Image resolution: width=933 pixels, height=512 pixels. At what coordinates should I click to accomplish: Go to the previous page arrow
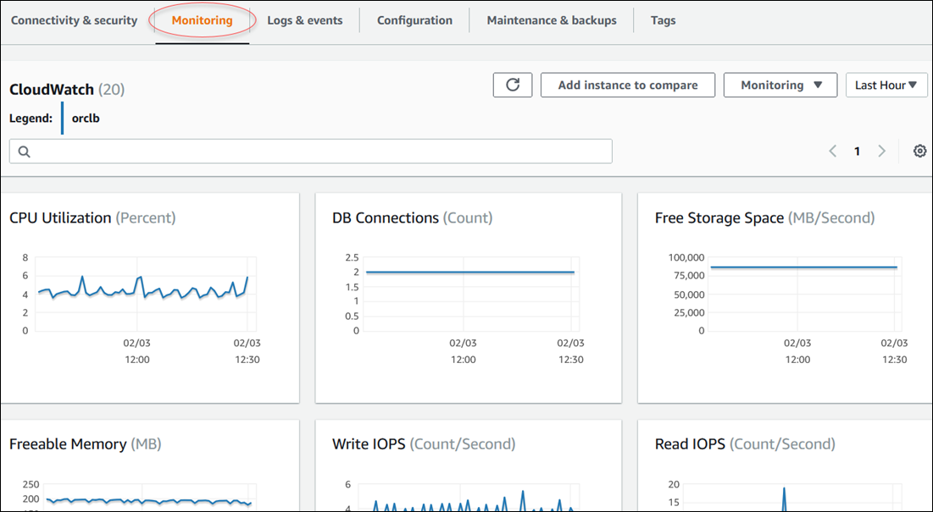point(832,151)
